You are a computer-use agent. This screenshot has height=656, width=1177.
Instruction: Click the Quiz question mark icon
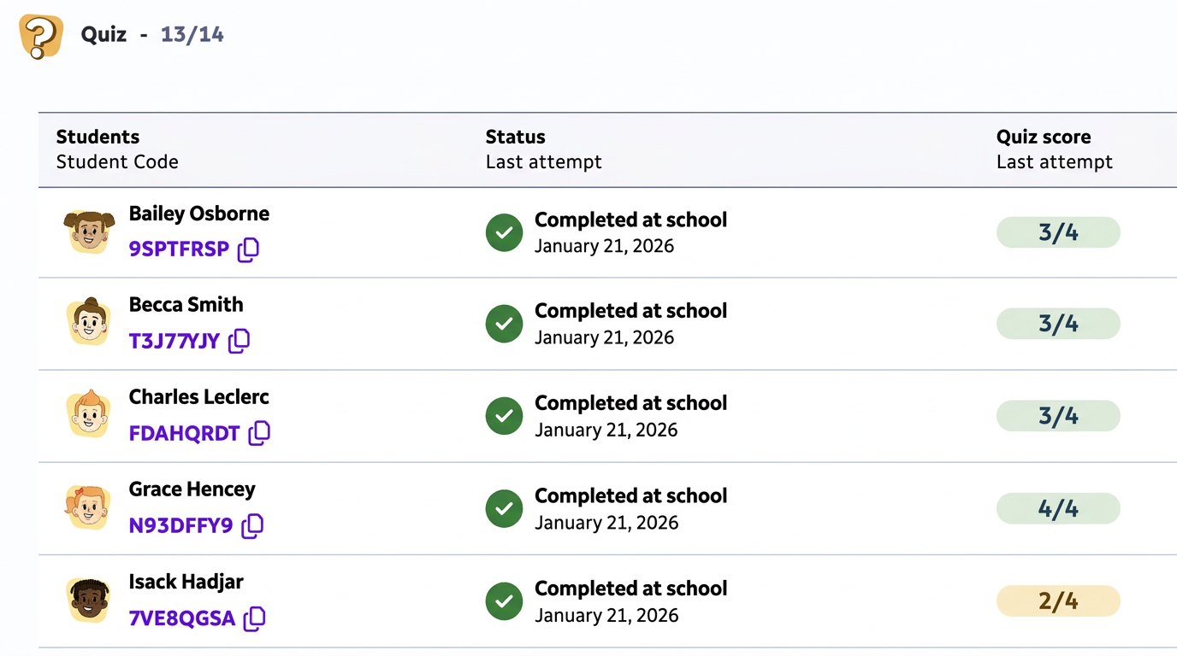pyautogui.click(x=41, y=37)
